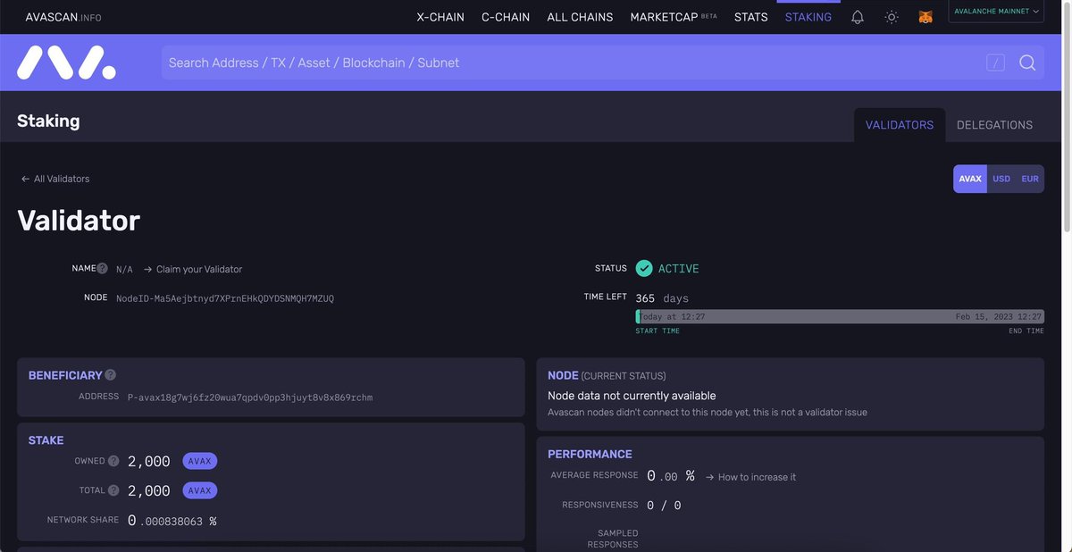
Task: Click the slash shortcut key icon
Action: [x=996, y=63]
